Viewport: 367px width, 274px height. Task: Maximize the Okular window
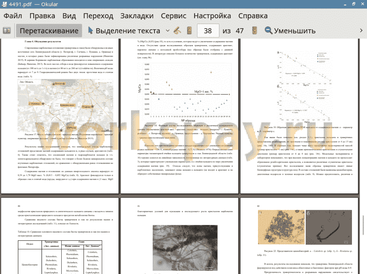[x=354, y=4]
